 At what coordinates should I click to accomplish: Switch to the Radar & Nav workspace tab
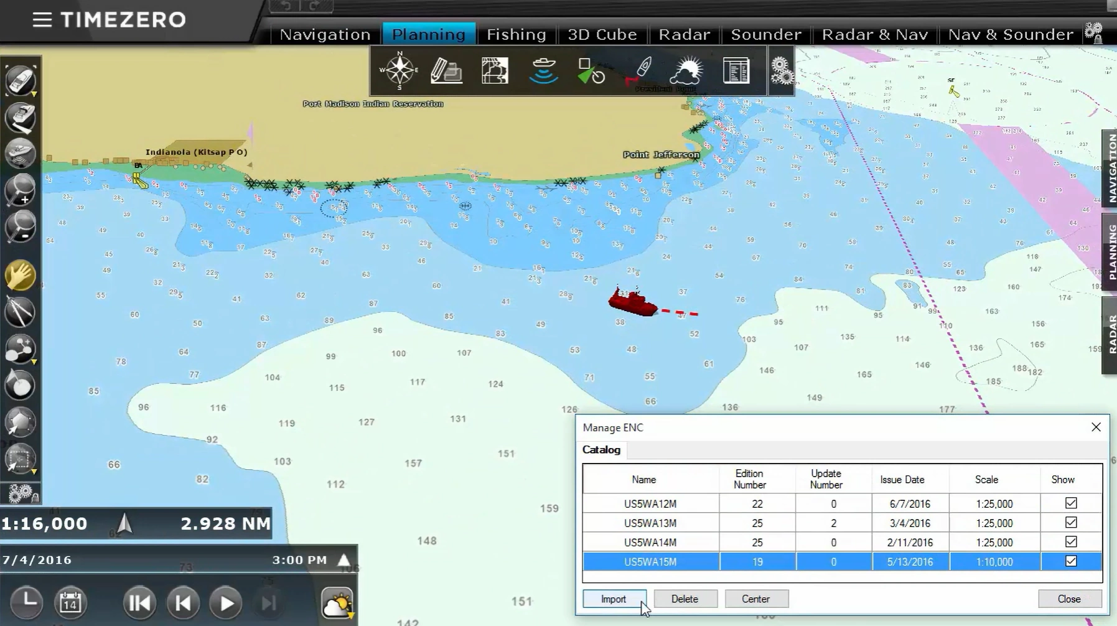875,34
